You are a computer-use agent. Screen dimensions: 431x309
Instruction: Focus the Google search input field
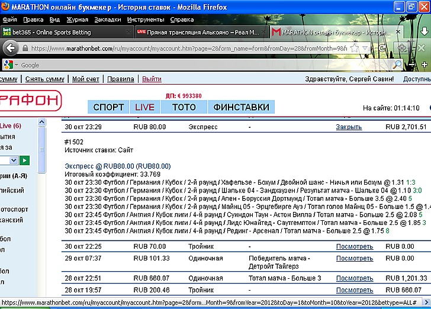click(205, 65)
